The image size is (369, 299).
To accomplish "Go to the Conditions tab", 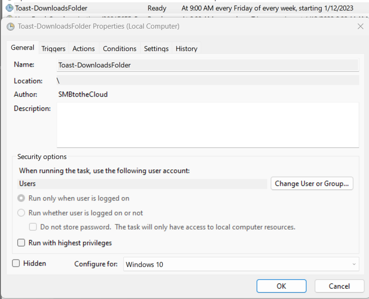I will 120,49.
